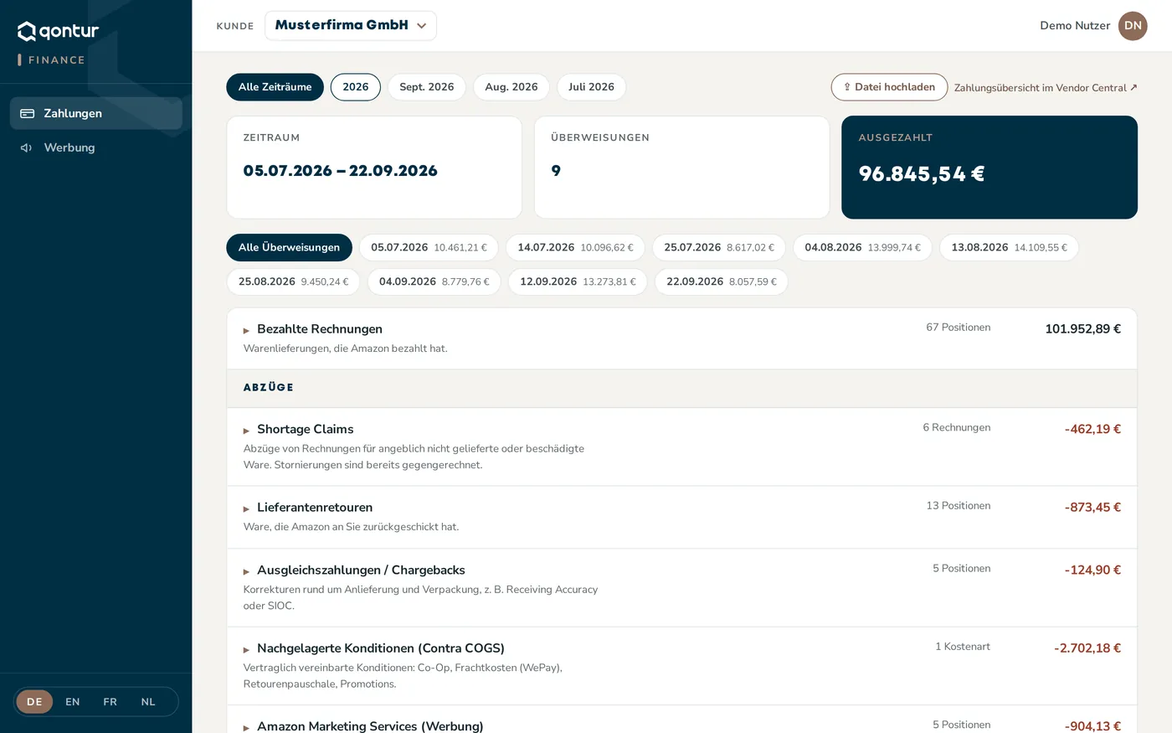The width and height of the screenshot is (1172, 733).
Task: Select transfer 05.07.2026 10.461,21 €
Action: [429, 248]
